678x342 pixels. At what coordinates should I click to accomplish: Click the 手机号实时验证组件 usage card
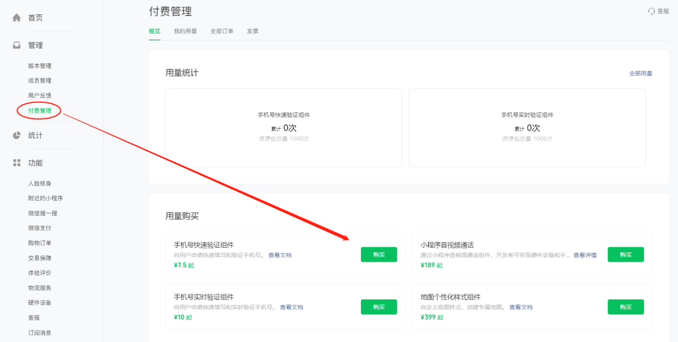coord(527,127)
